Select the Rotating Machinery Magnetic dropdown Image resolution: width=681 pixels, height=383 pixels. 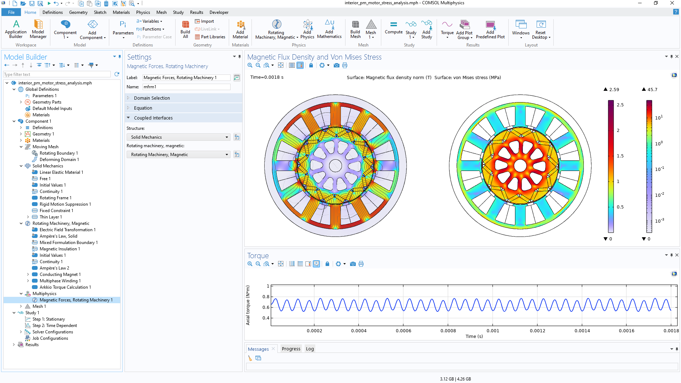coord(179,154)
